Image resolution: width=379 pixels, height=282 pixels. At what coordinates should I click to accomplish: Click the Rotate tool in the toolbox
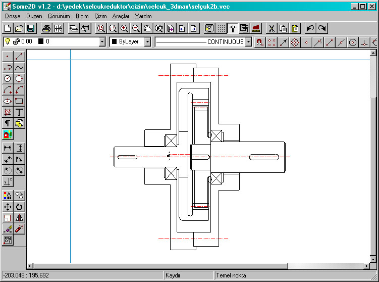(19, 207)
